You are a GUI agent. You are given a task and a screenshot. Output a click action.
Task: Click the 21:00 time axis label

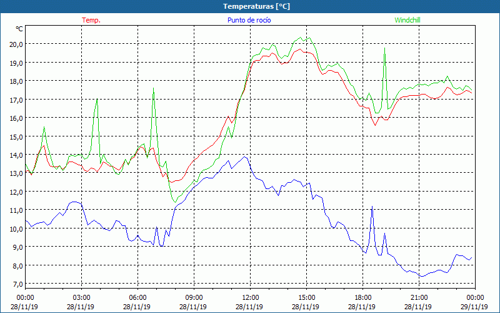click(419, 298)
